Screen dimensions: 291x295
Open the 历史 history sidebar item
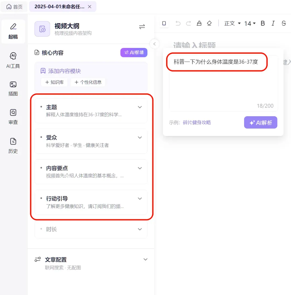(x=13, y=146)
